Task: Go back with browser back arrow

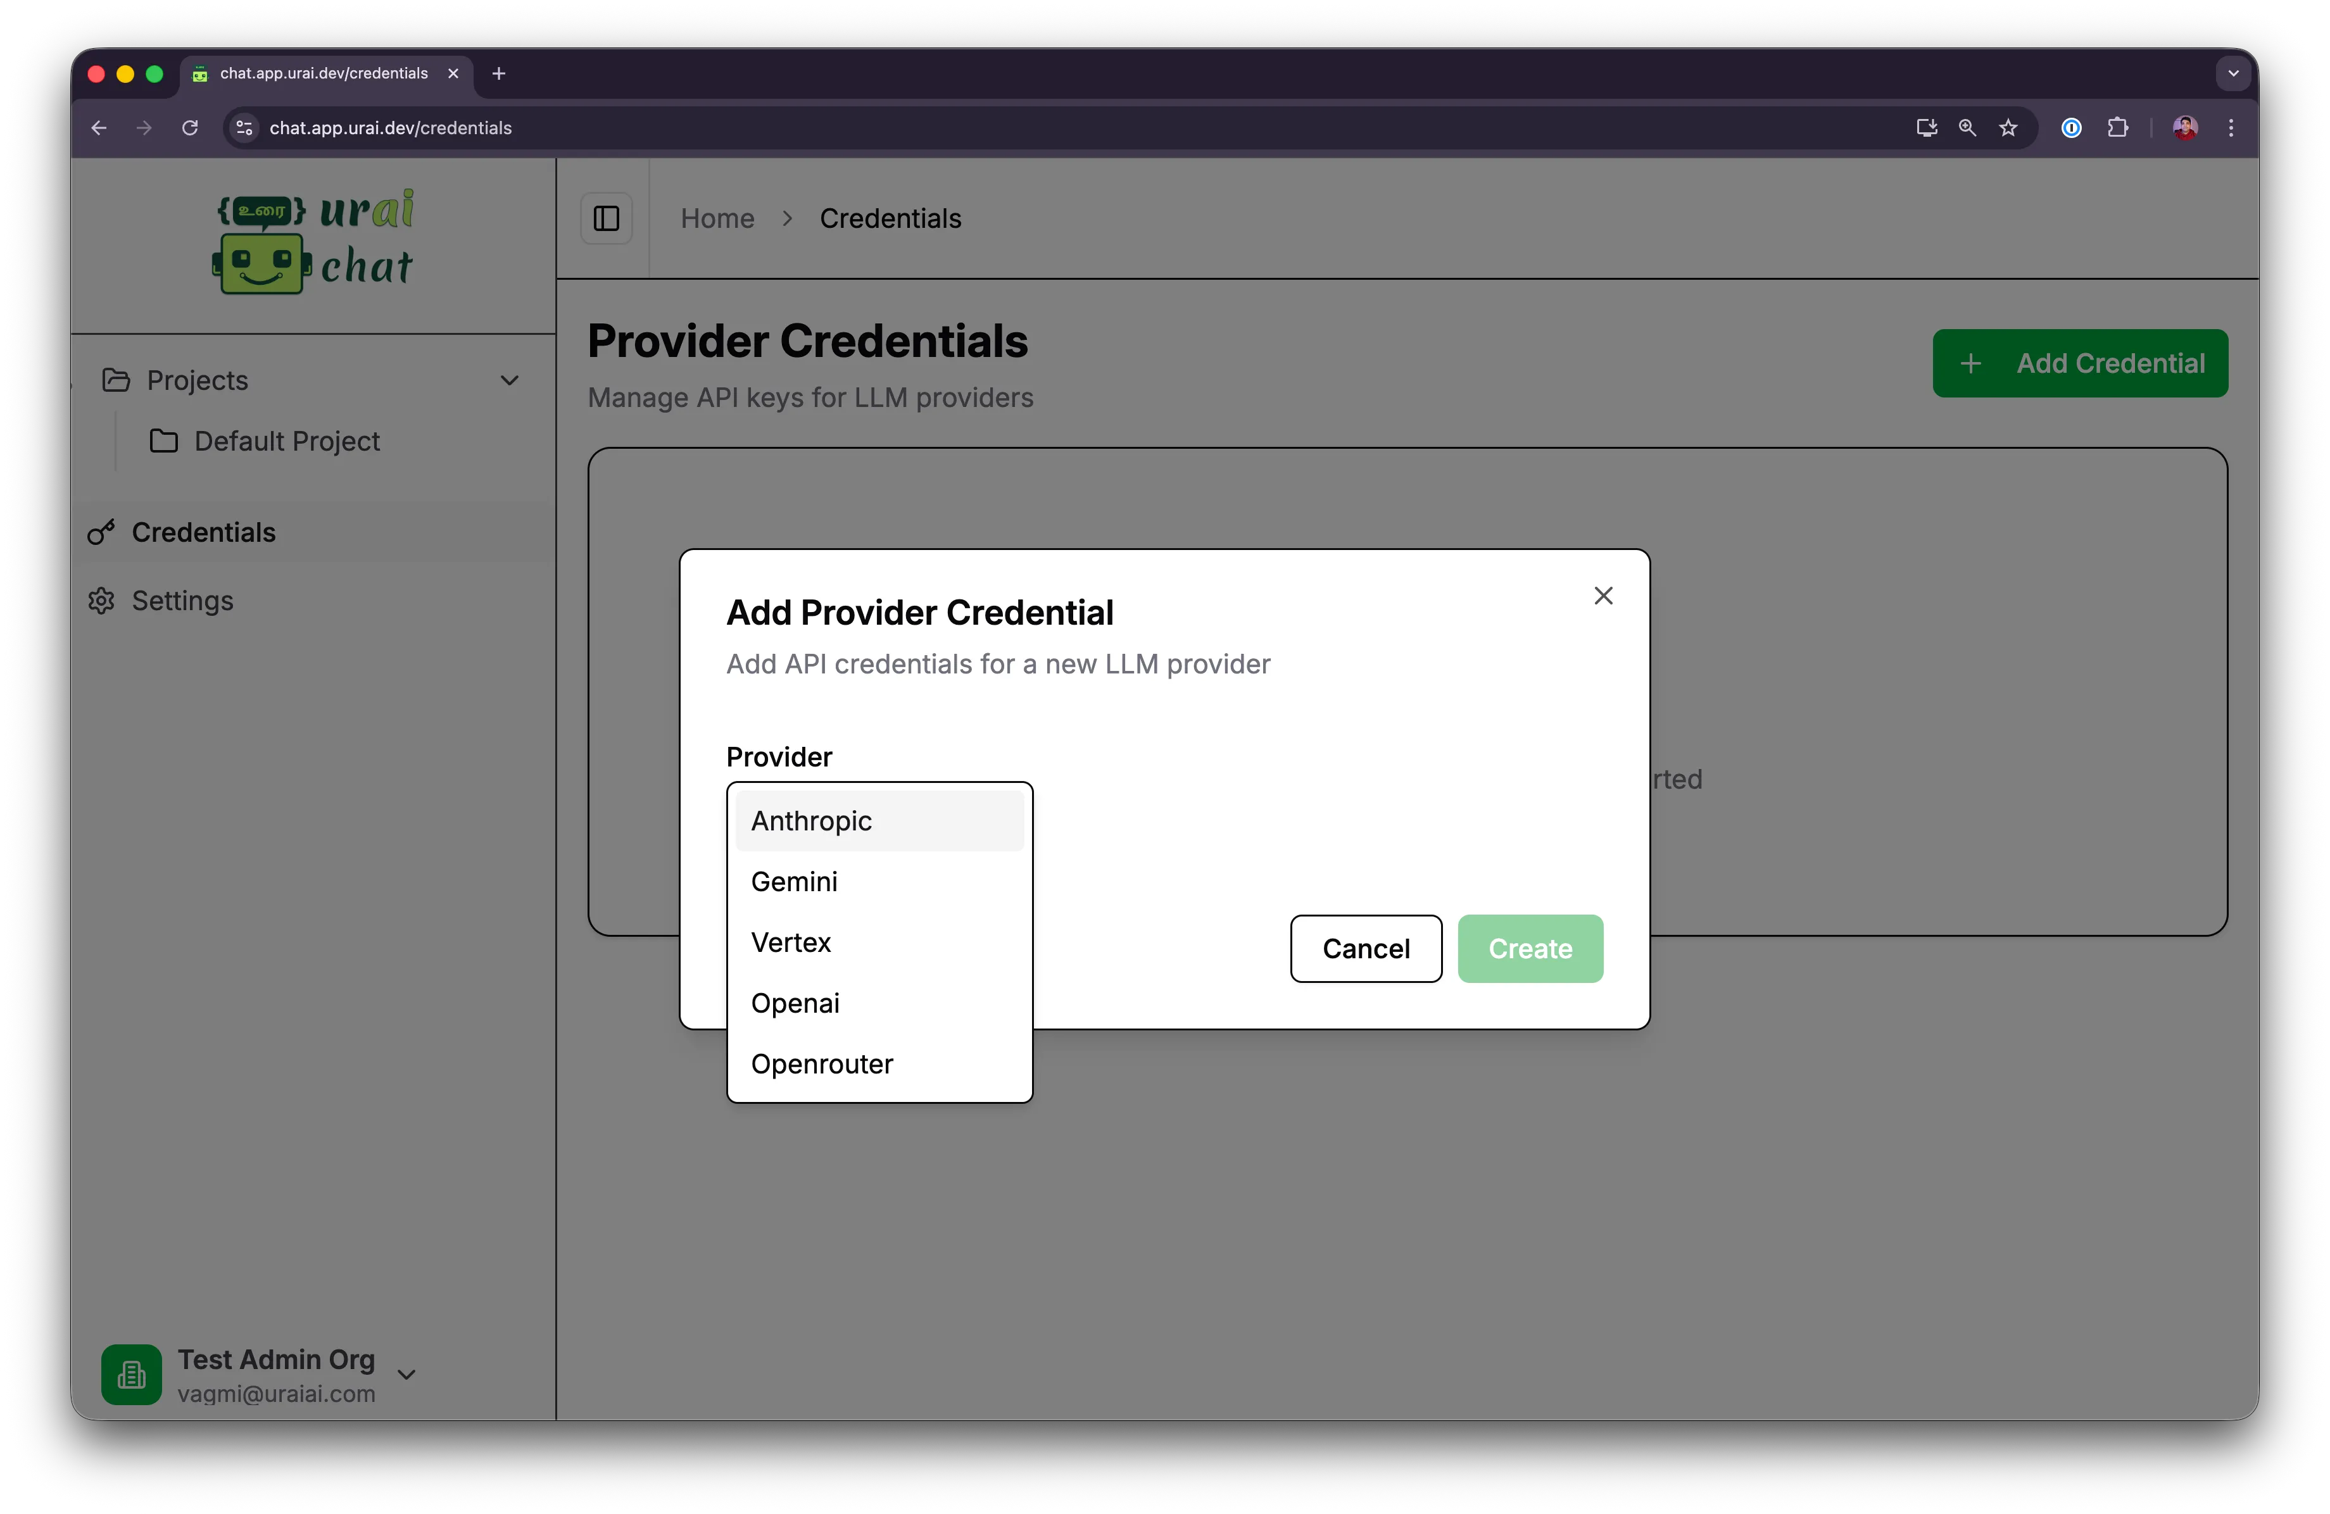Action: tap(99, 128)
